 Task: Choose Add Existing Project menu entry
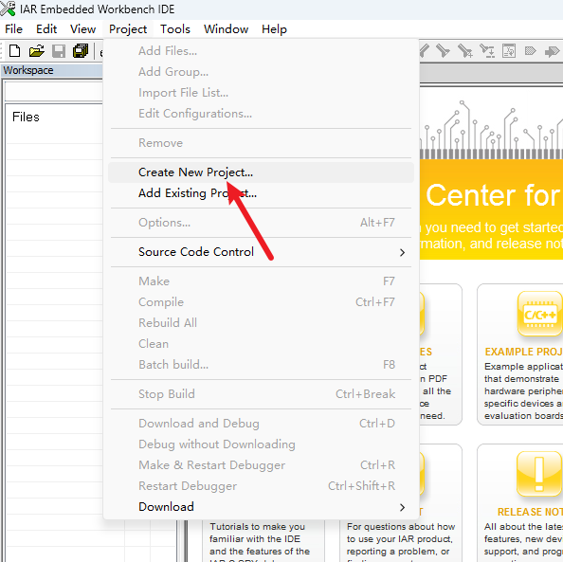point(261,193)
